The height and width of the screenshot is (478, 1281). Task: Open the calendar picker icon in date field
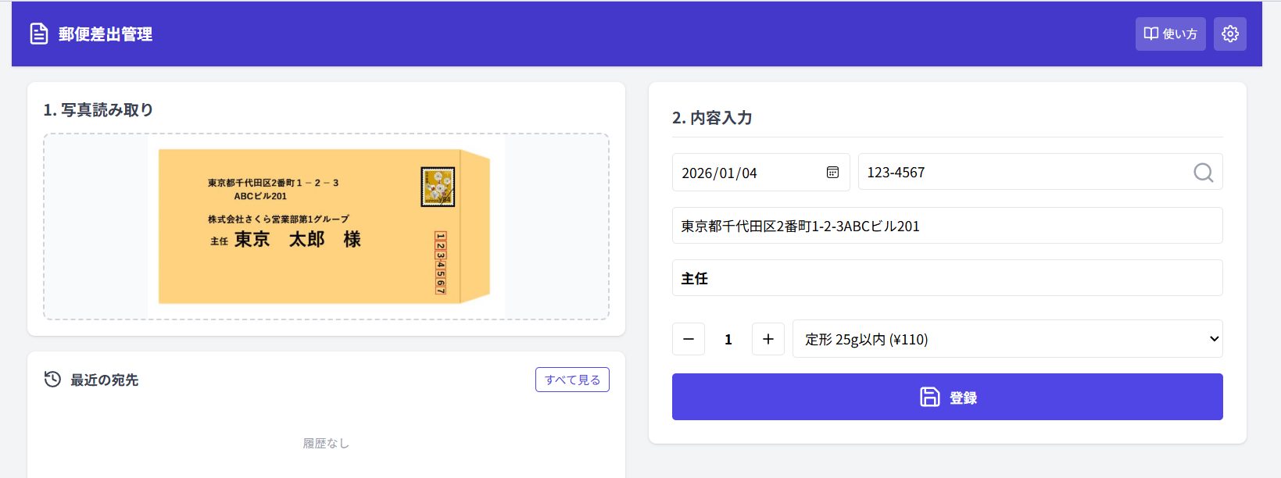coord(832,173)
